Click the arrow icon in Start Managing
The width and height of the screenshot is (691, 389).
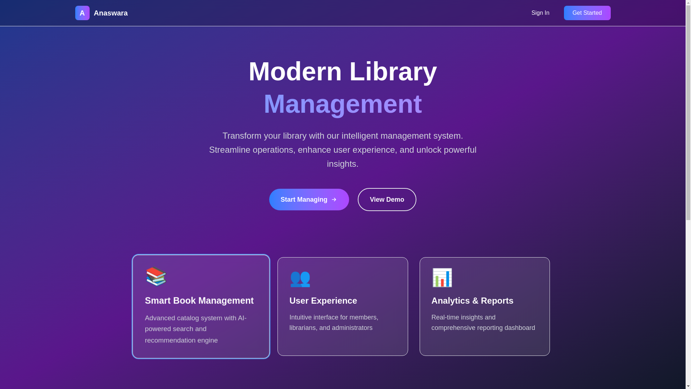coord(334,200)
